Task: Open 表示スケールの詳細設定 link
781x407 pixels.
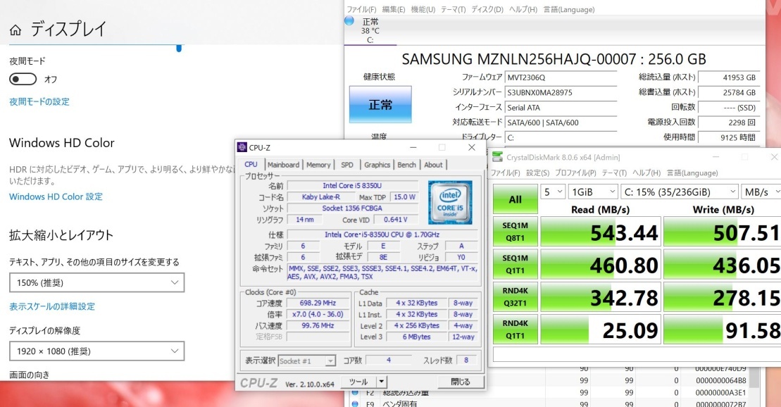Action: (x=52, y=306)
